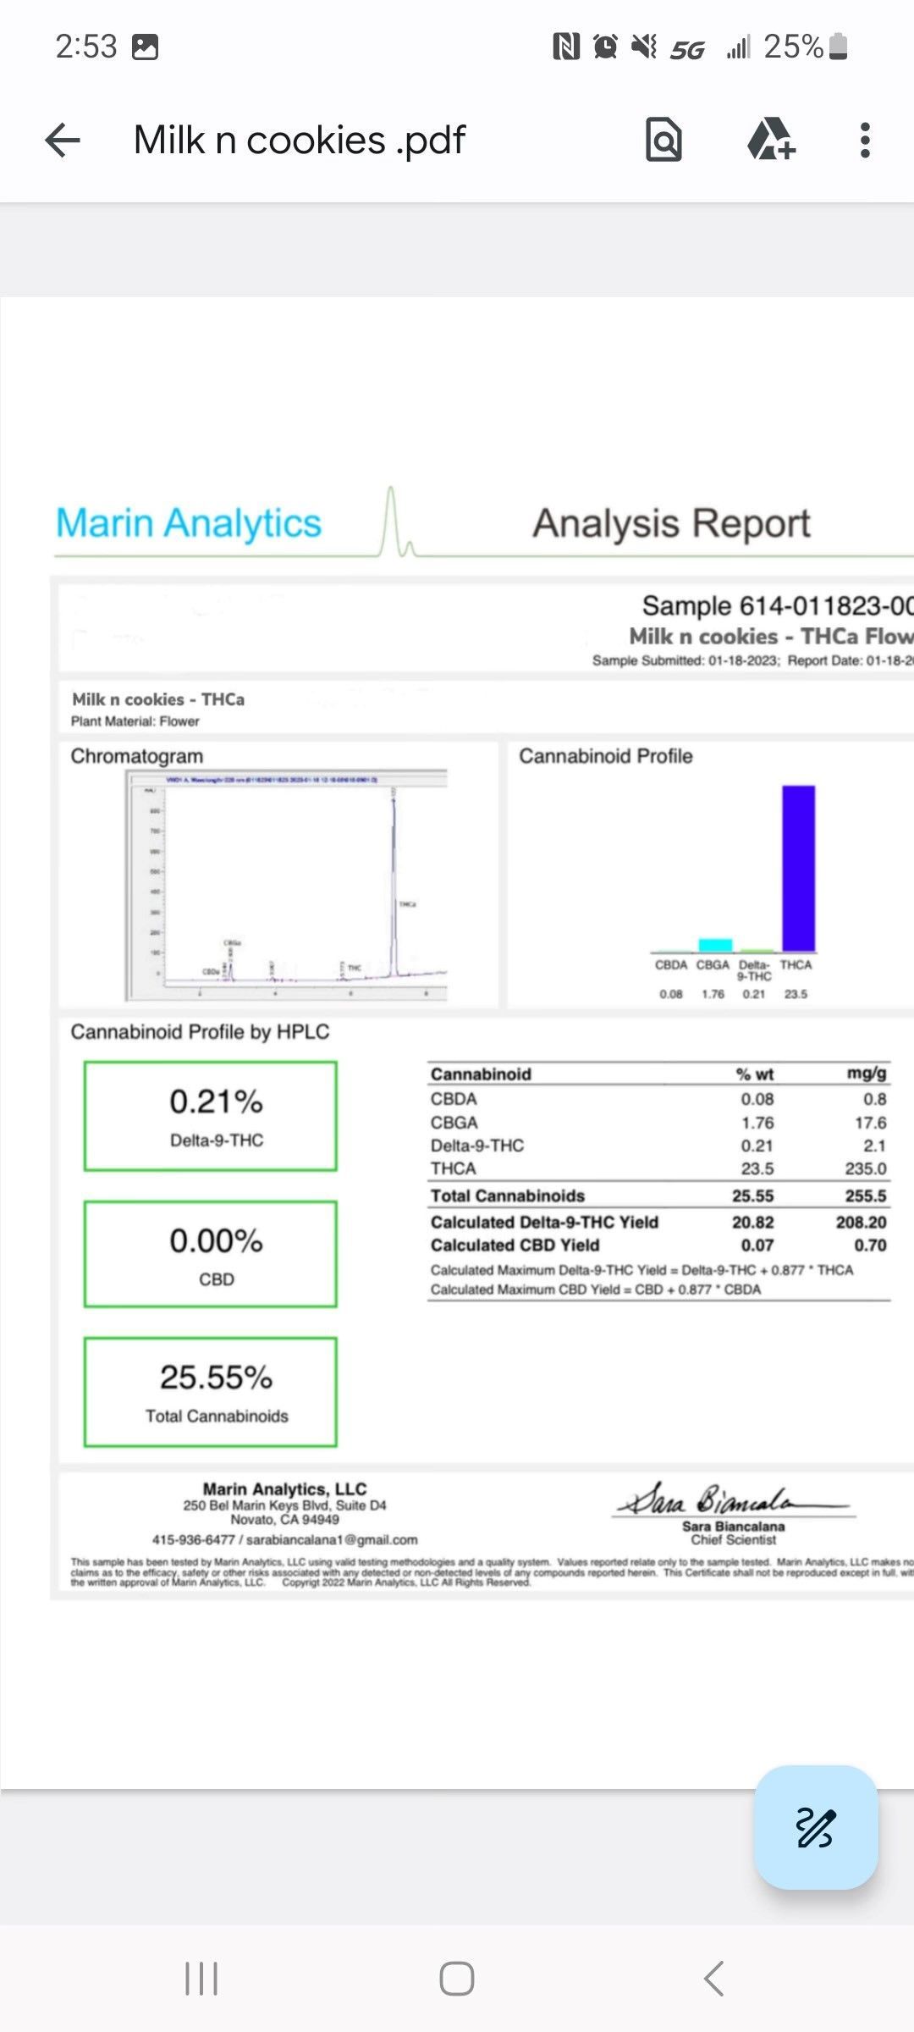Tap the Cannabinoid Profile chart title
This screenshot has width=914, height=2032.
tap(606, 756)
